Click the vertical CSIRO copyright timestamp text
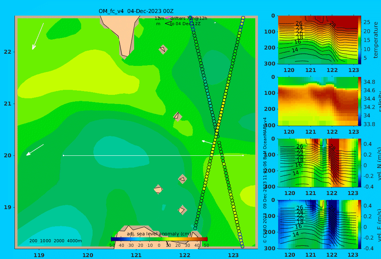 (x=265, y=180)
